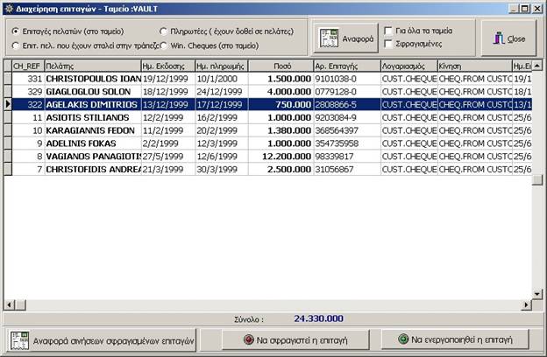Viewport: 547px width, 357px height.
Task: Enable 'Για όλα τα ταμεία' checkbox
Action: point(388,30)
